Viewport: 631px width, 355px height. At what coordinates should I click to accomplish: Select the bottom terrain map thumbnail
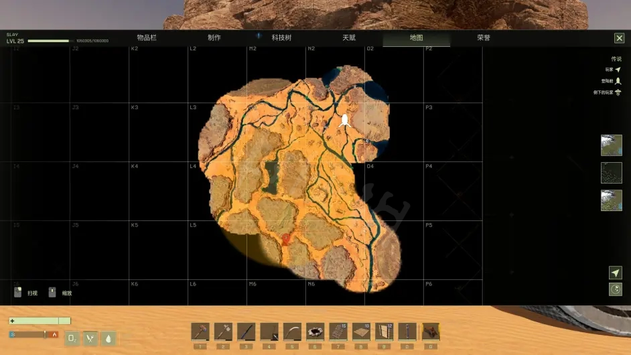pyautogui.click(x=611, y=200)
